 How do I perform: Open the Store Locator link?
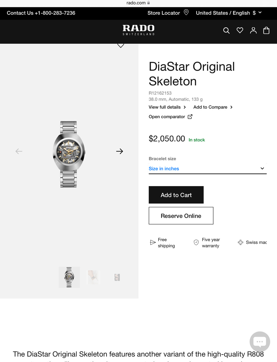pos(163,13)
